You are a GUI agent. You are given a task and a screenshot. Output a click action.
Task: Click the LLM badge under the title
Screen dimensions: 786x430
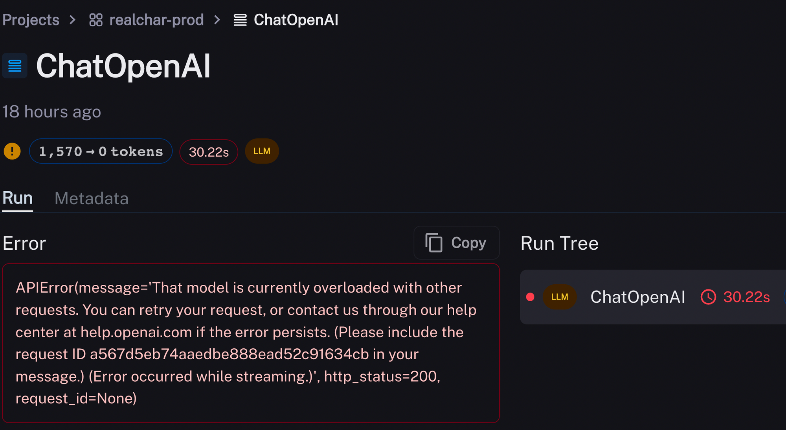point(262,151)
